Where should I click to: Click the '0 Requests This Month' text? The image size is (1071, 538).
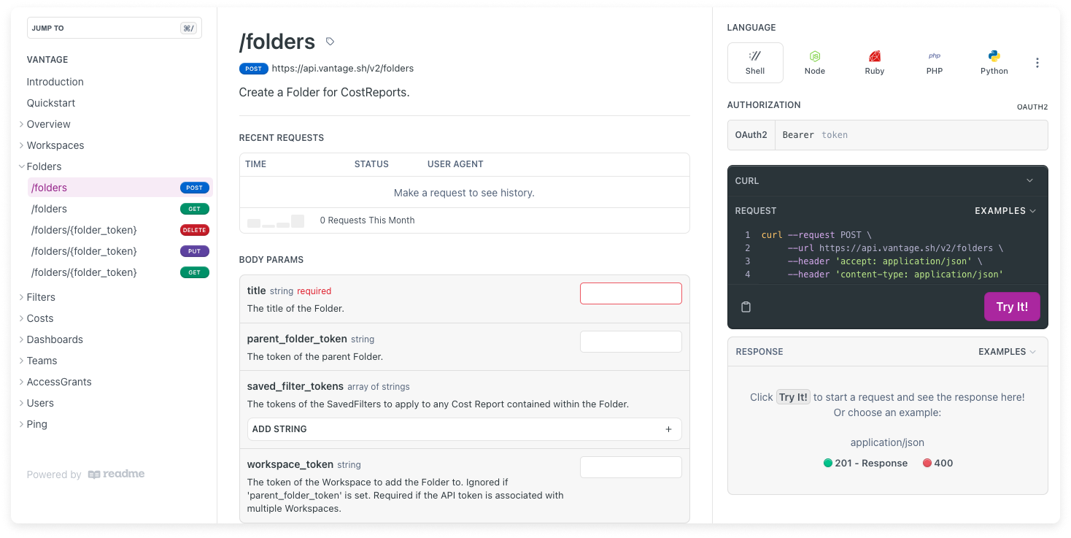[367, 220]
